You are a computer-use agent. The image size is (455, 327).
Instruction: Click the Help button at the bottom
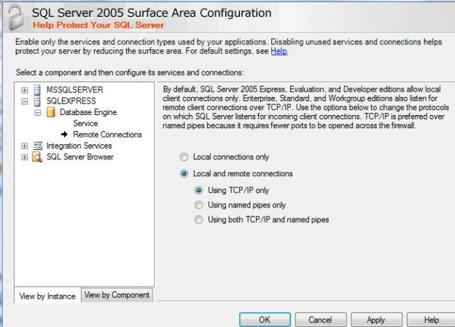(431, 320)
